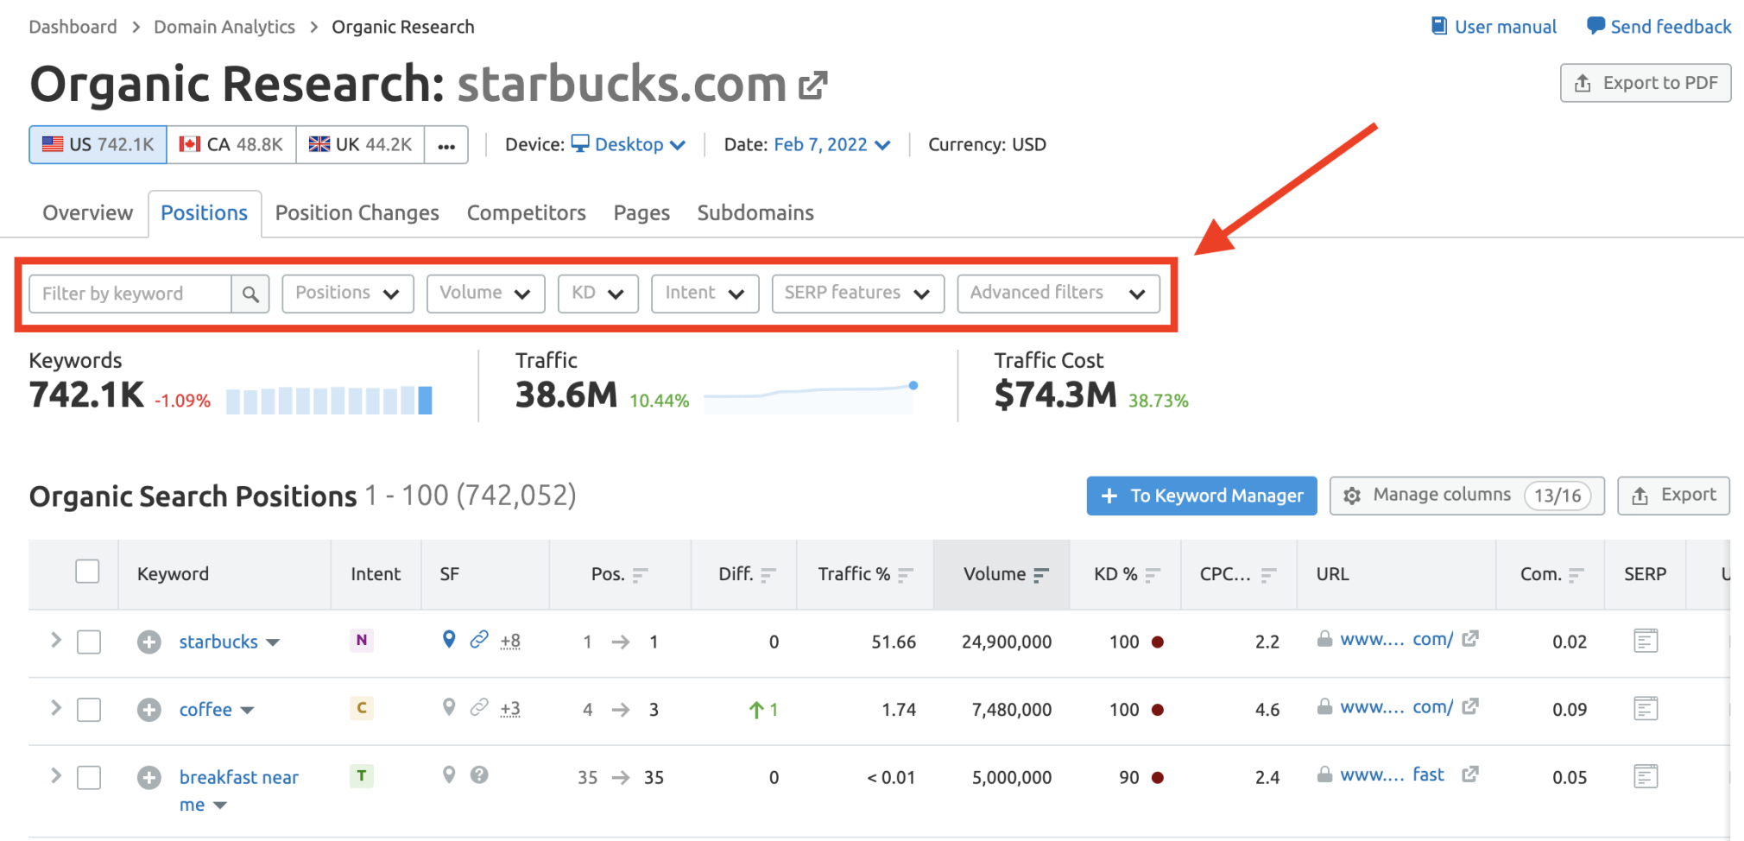The height and width of the screenshot is (841, 1744).
Task: Check the breakfast near me row checkbox
Action: [x=89, y=778]
